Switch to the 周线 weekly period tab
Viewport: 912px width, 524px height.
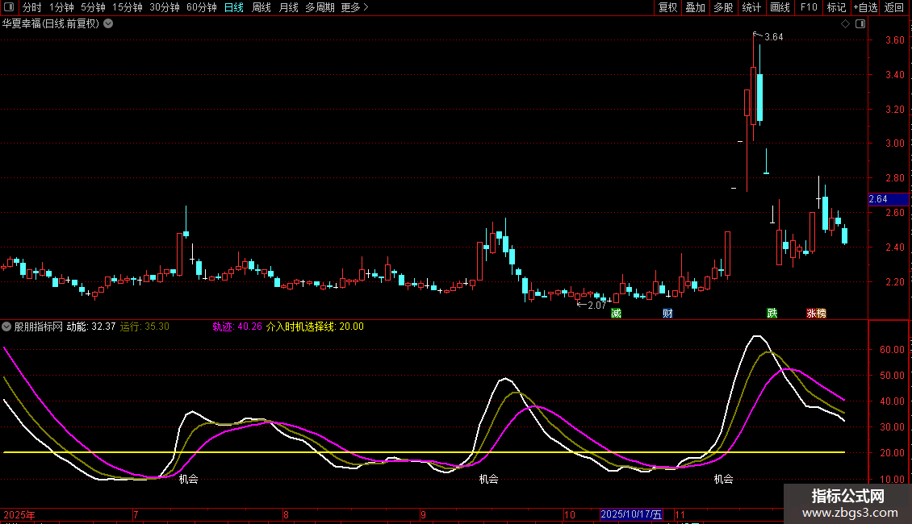point(261,7)
